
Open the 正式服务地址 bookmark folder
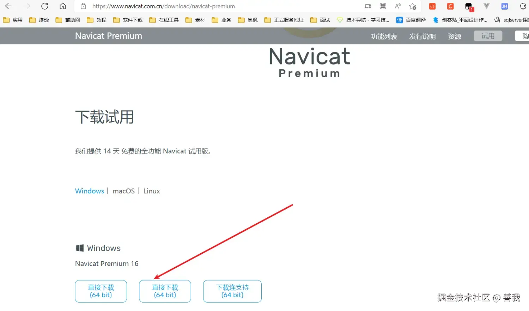pos(284,20)
